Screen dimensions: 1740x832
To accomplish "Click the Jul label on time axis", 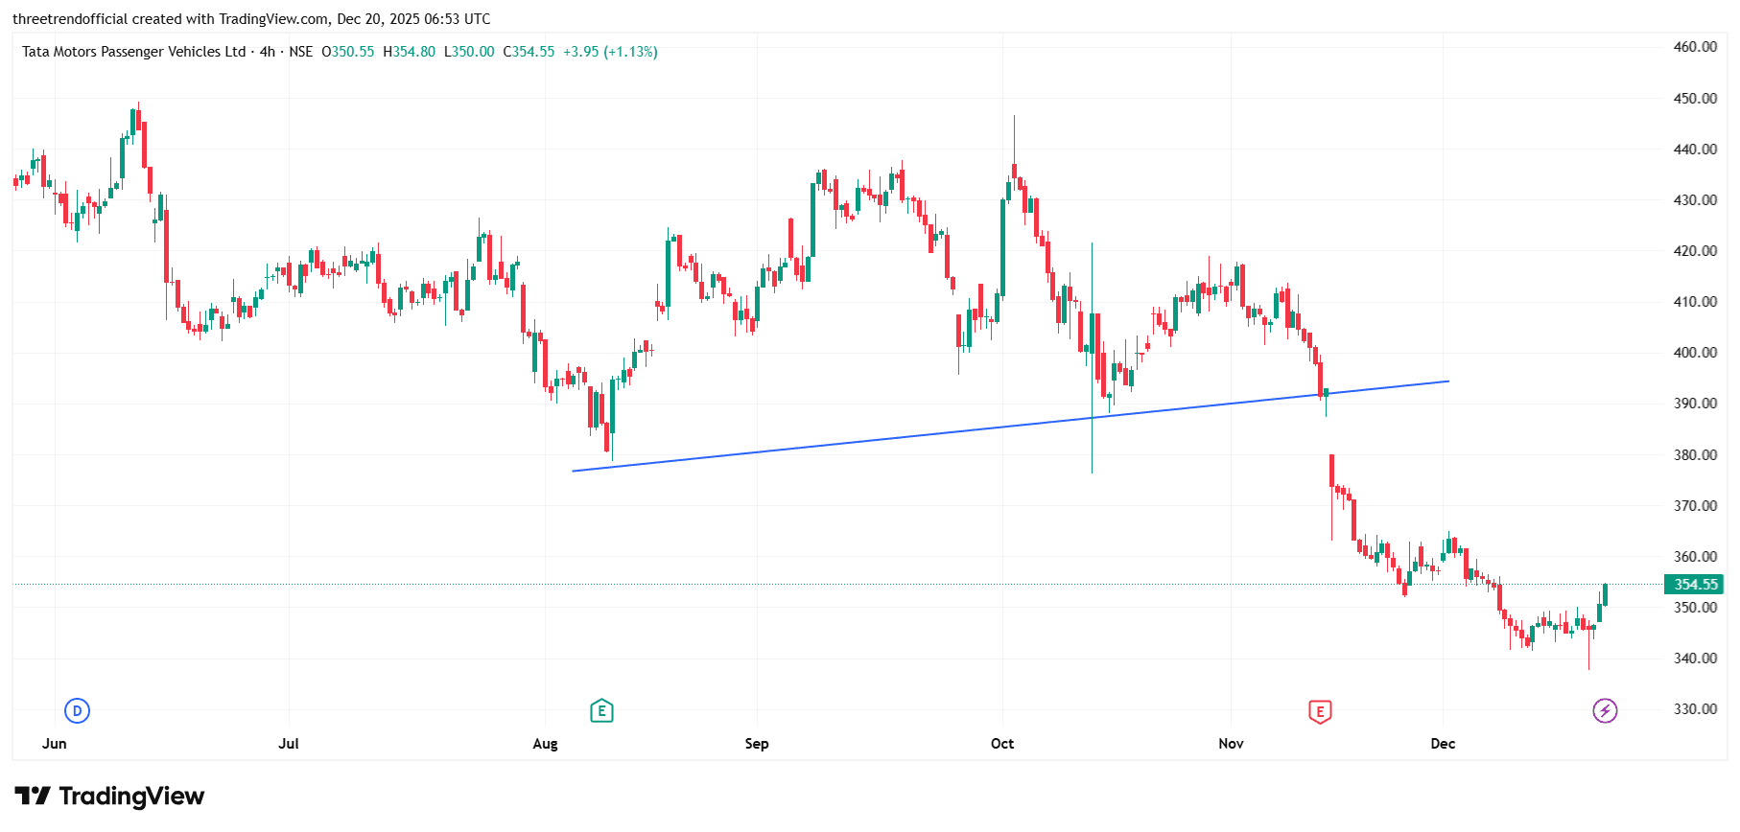I will tap(289, 744).
